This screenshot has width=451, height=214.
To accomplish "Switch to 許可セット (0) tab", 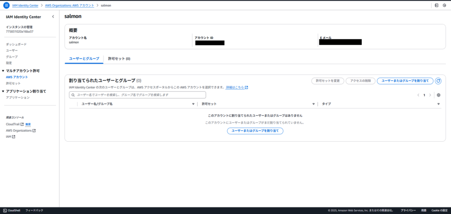I will click(x=119, y=59).
